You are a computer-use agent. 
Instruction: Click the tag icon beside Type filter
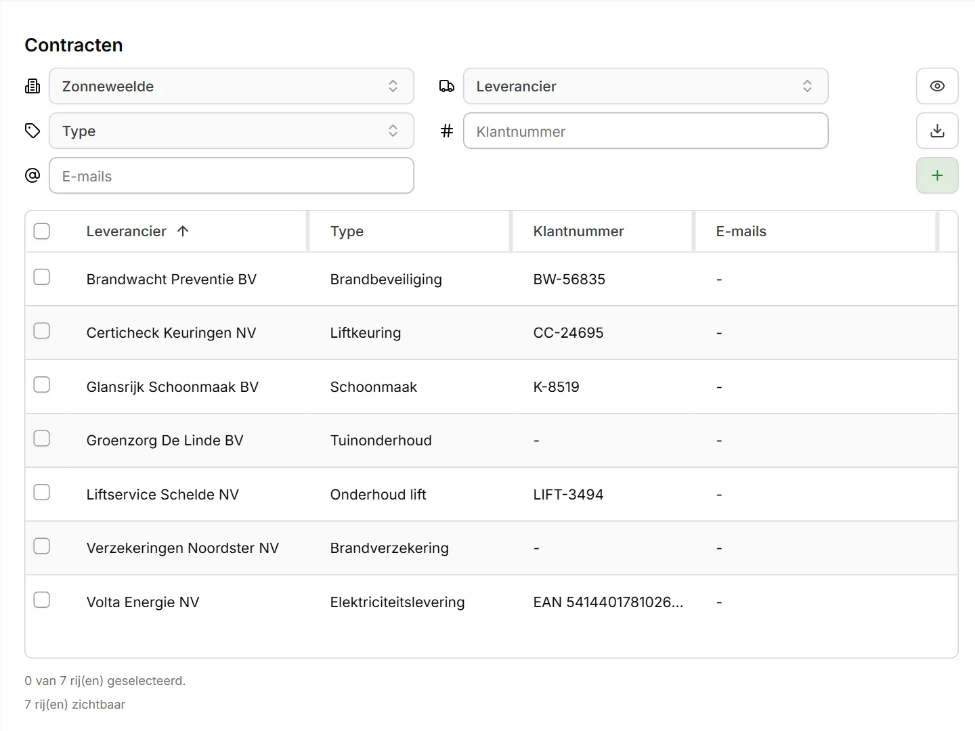point(32,131)
